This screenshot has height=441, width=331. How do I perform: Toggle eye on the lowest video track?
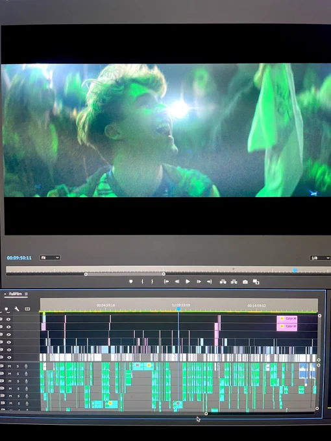pos(9,357)
